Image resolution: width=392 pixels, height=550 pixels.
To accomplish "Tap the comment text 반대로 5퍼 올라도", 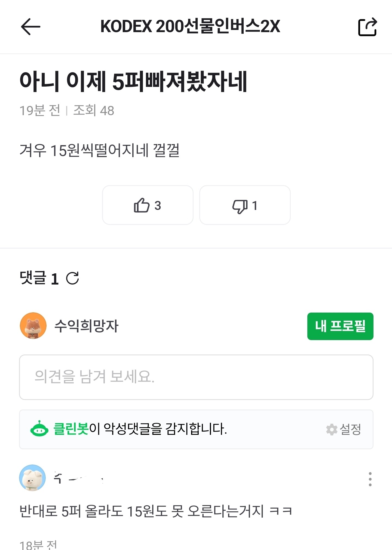I will 155,511.
